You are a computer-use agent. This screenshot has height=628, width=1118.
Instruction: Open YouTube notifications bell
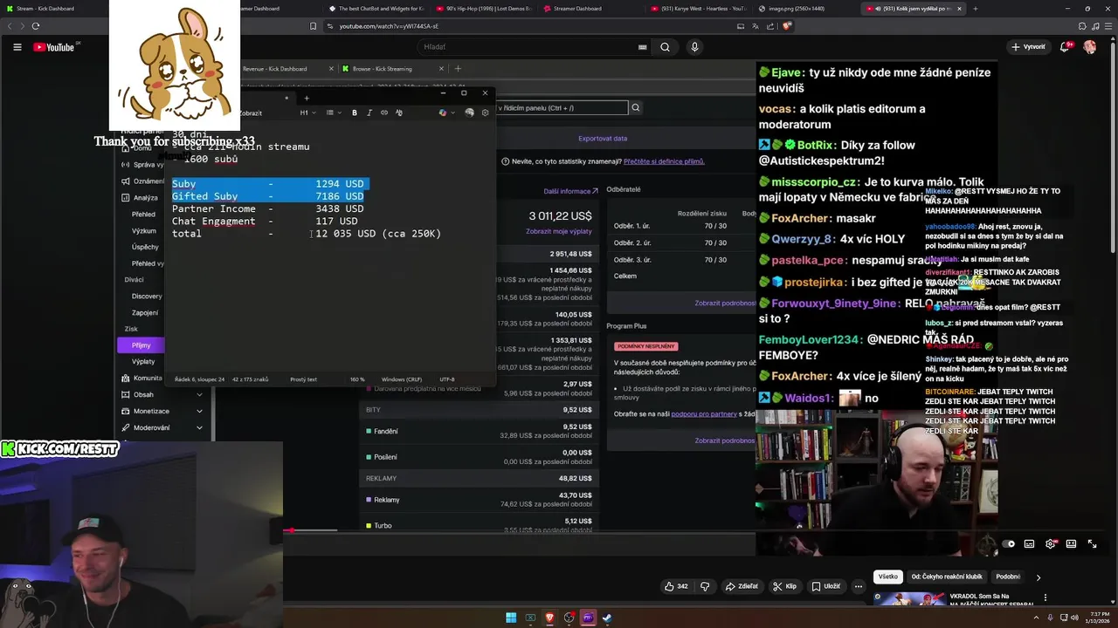click(1066, 46)
